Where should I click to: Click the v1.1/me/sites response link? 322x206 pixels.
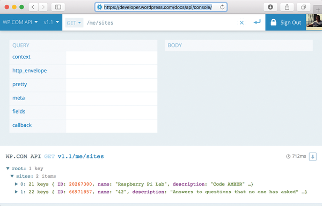80,156
